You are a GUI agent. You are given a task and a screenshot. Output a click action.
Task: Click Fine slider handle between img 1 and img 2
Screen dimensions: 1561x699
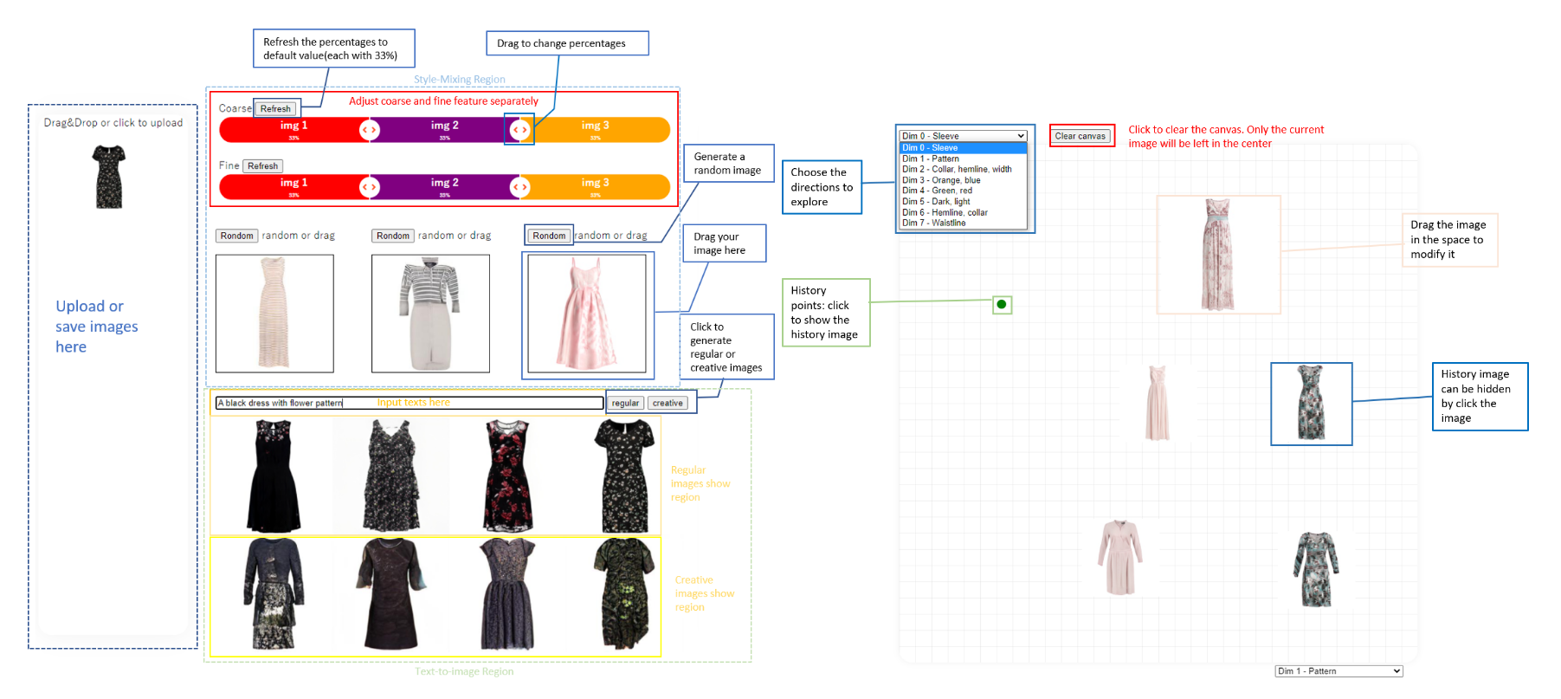tap(370, 187)
